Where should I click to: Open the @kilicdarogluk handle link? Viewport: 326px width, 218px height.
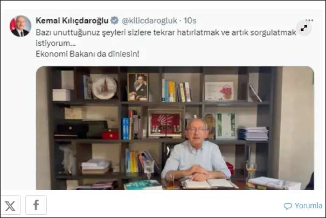click(149, 20)
